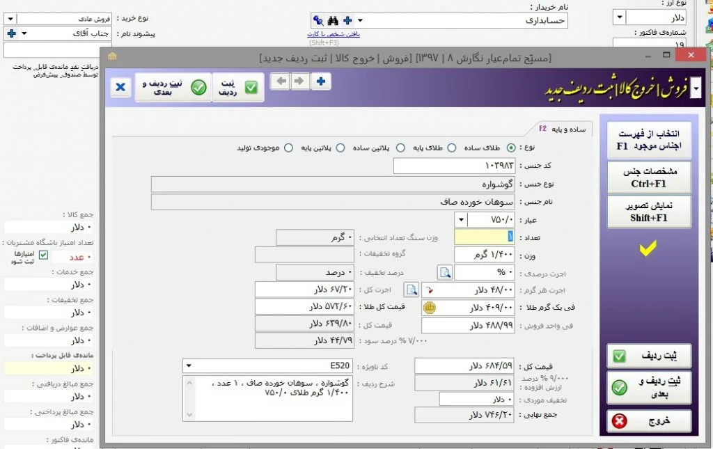Click the 'قیمت کل طلا' field showing ۵۷۲/۶۰
This screenshot has height=449, width=713.
[x=304, y=307]
